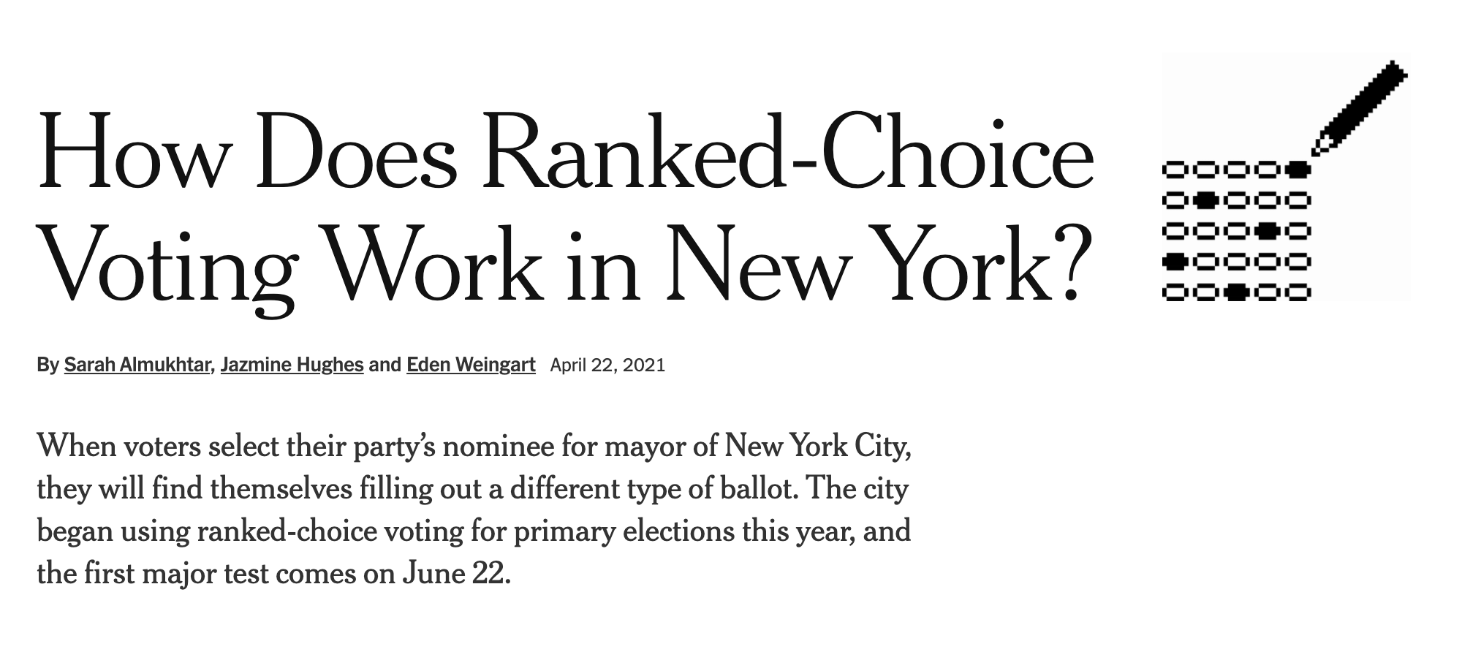Viewport: 1481px width, 671px height.
Task: Click the last empty bubble in the second ballot row
Action: pyautogui.click(x=1298, y=199)
